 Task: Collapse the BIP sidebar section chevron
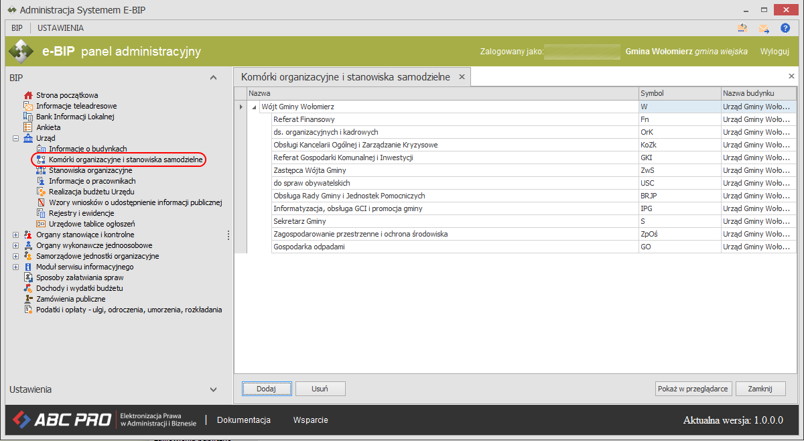(x=213, y=78)
